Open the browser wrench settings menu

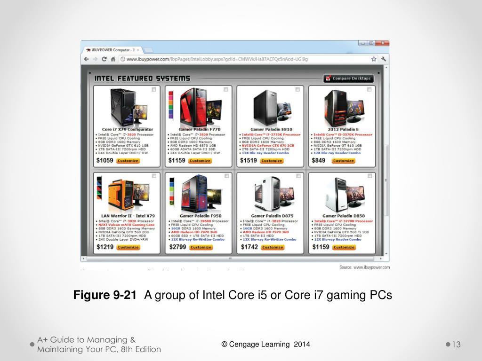pyautogui.click(x=383, y=59)
